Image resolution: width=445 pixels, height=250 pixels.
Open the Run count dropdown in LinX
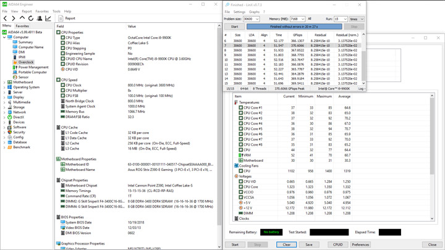pos(345,19)
